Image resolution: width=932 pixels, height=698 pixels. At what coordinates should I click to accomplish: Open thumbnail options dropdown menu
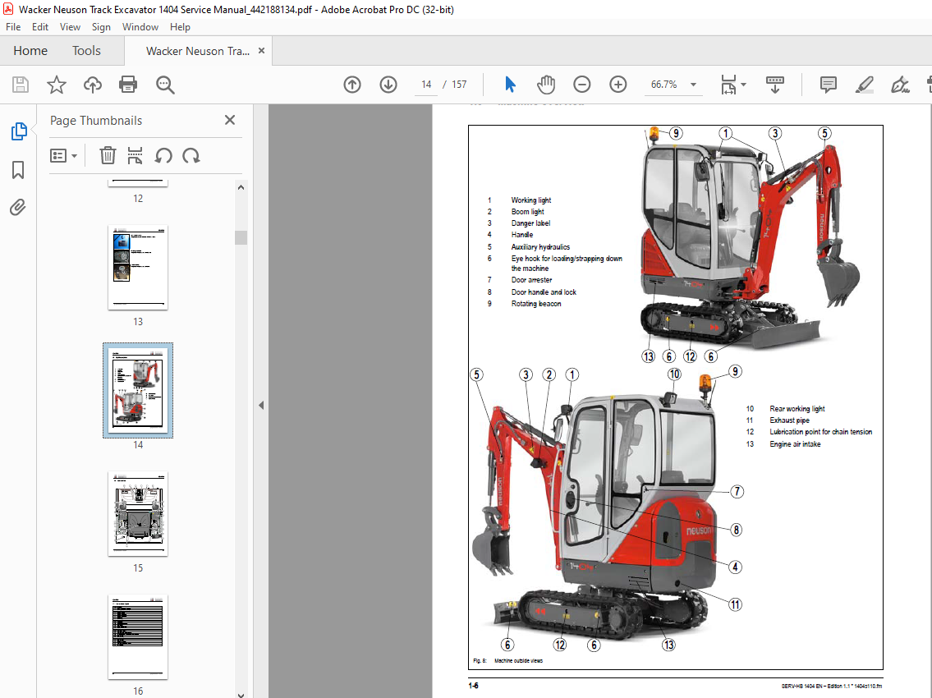(63, 156)
